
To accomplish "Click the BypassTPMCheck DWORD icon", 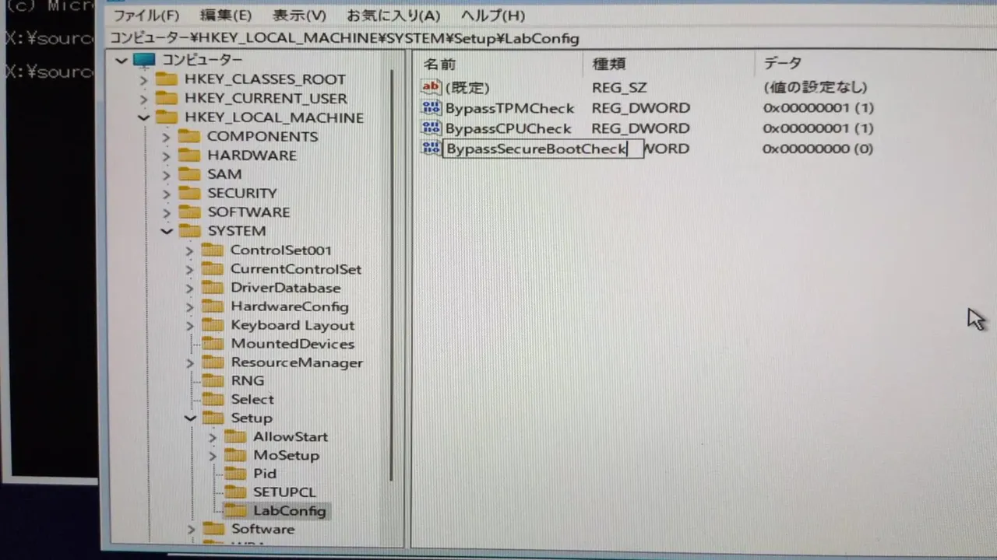I will click(x=431, y=108).
